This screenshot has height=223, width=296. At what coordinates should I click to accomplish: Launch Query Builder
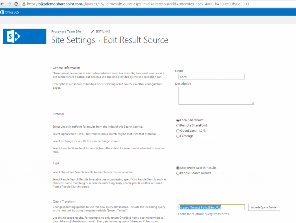click(x=264, y=207)
